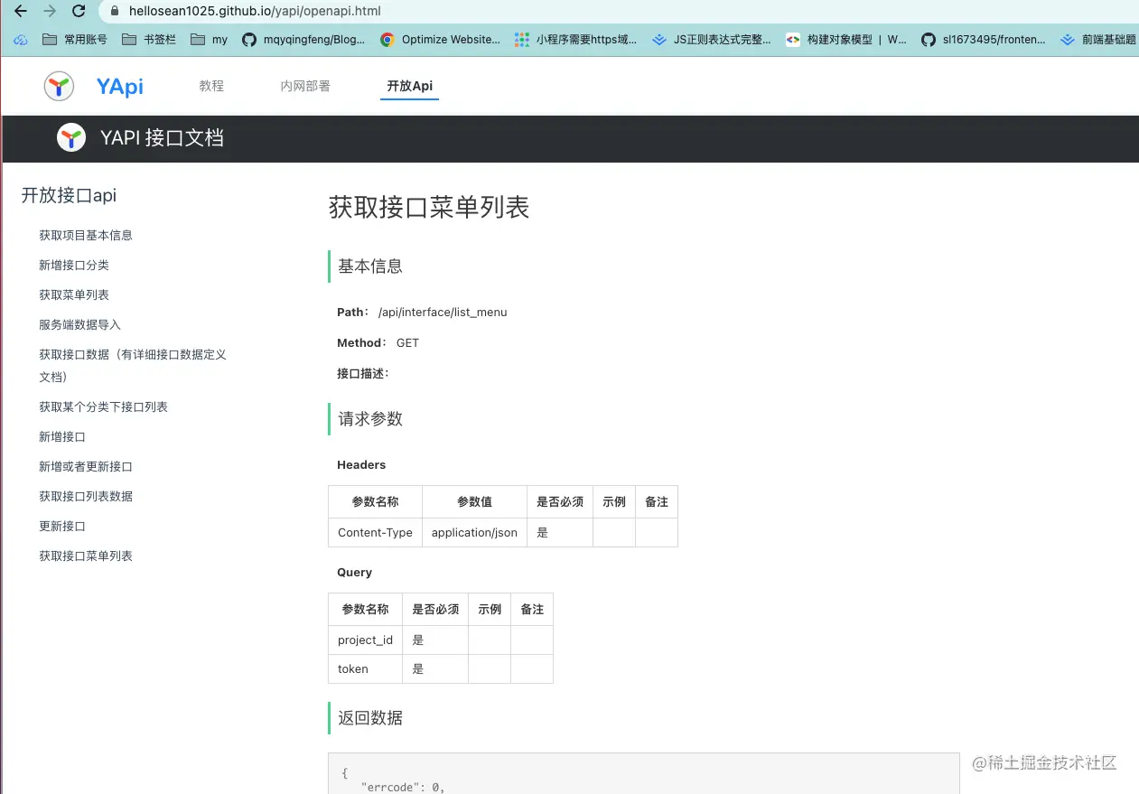Click the token table cell
The image size is (1139, 794).
[x=365, y=668]
